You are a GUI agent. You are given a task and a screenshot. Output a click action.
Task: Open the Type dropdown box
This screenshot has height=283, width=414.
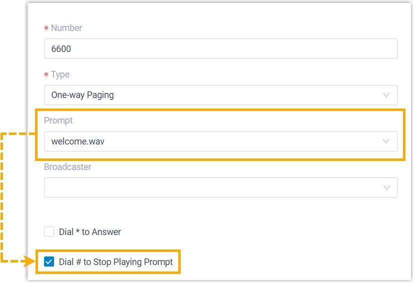click(x=220, y=95)
